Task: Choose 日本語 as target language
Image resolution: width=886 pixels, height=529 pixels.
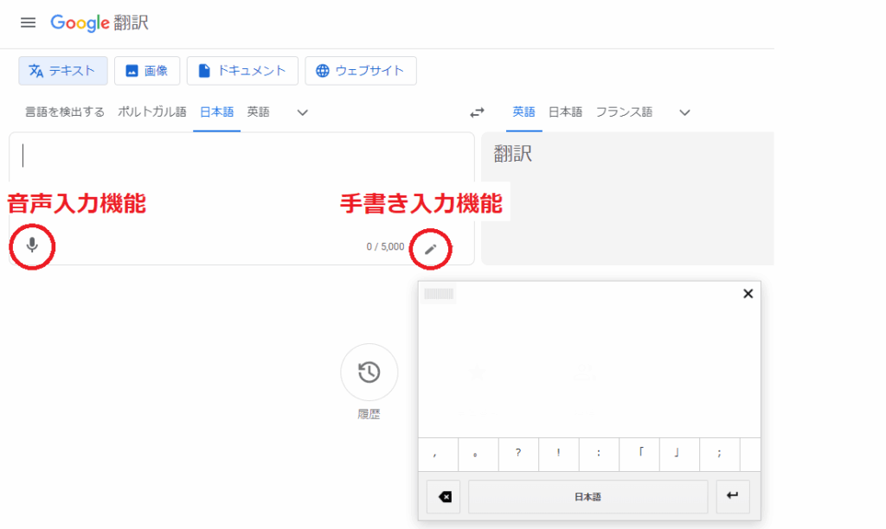Action: [x=565, y=112]
